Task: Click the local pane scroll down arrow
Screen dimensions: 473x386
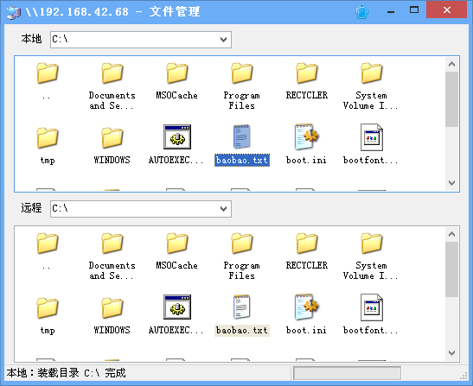Action: [x=451, y=183]
